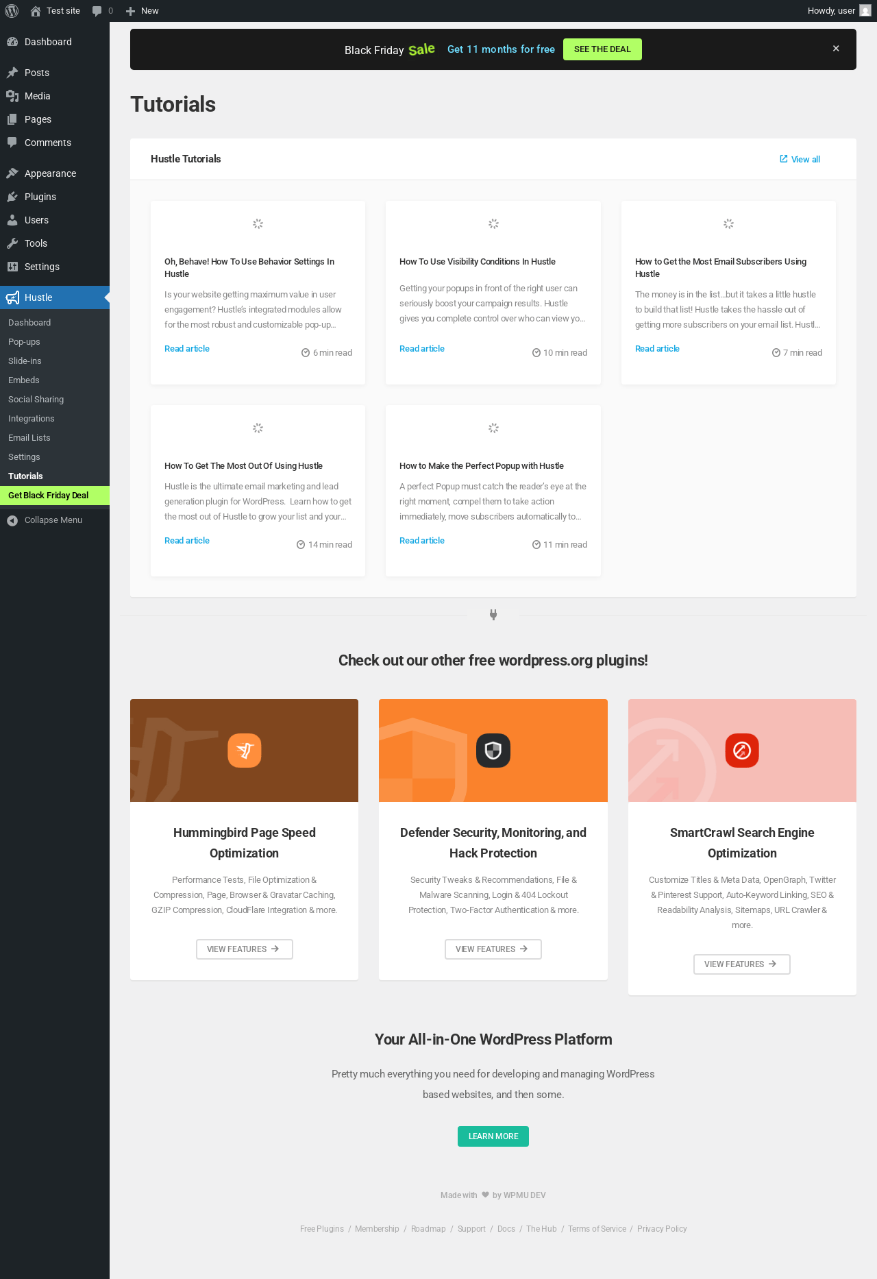Open the Users menu item

pyautogui.click(x=55, y=220)
